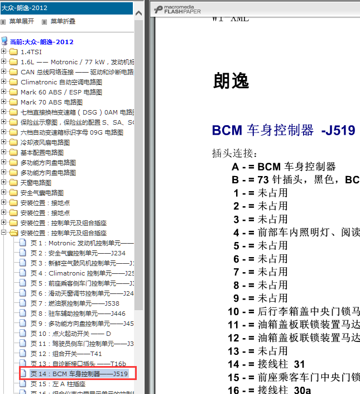The height and width of the screenshot is (394, 360).
Task: Click the document icon for 页 8 驻车辅助控制单元
Action: click(x=23, y=313)
